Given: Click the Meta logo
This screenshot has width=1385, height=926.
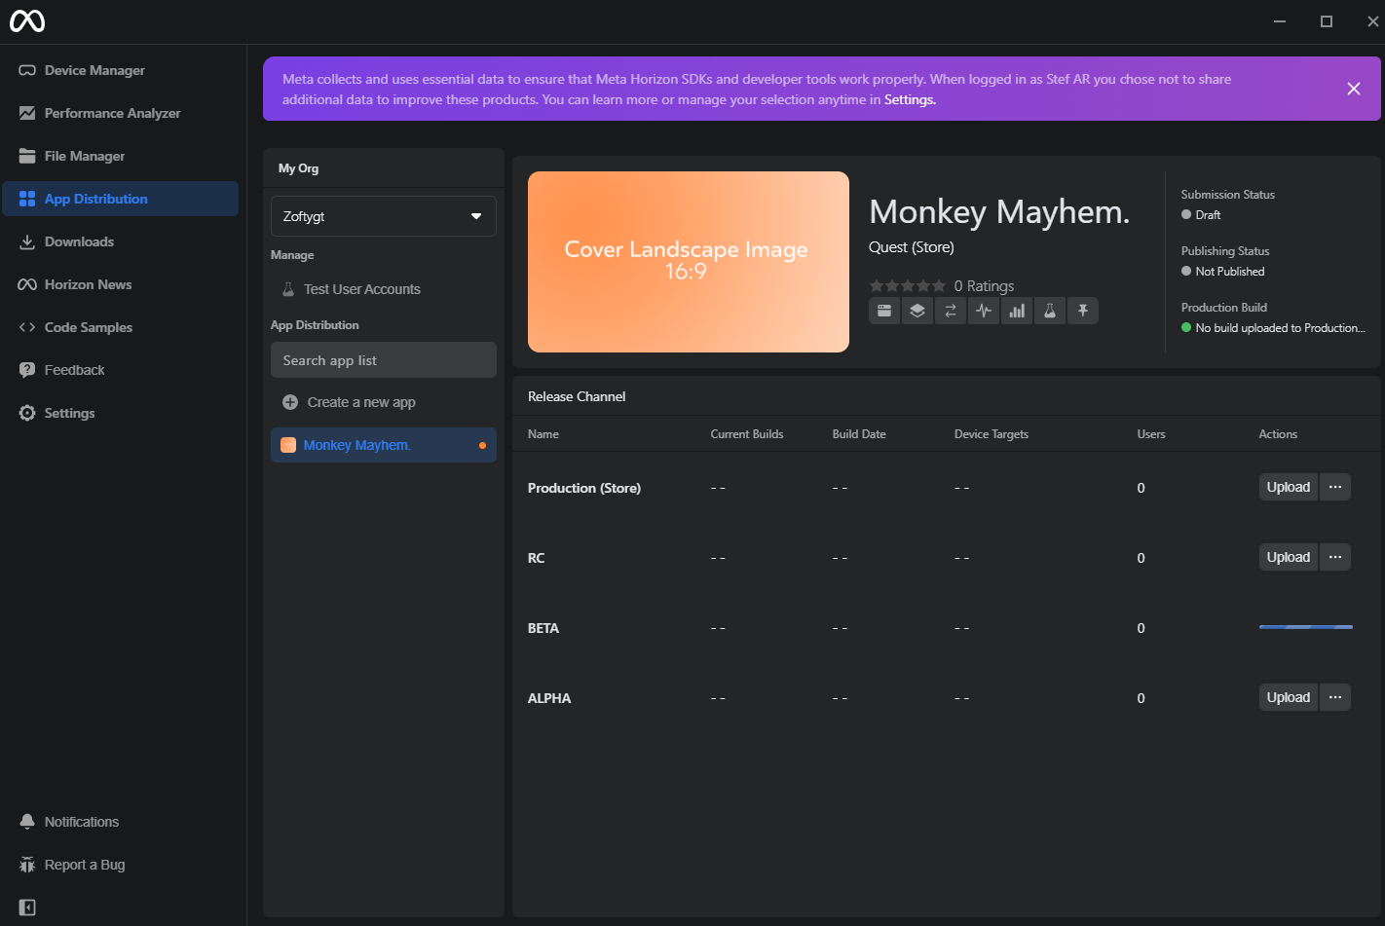Looking at the screenshot, I should click(x=27, y=20).
